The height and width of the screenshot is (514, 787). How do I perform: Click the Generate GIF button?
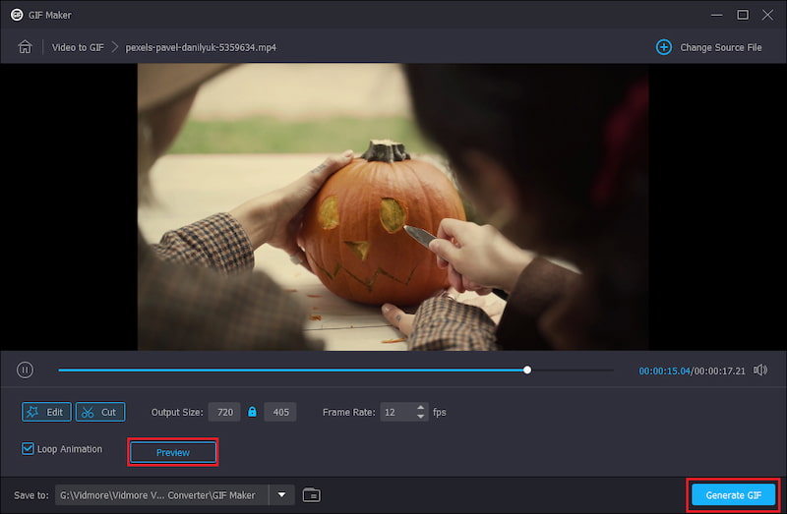pos(733,494)
